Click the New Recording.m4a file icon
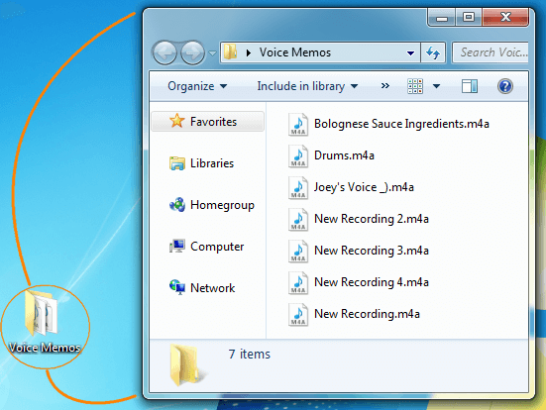 click(298, 314)
